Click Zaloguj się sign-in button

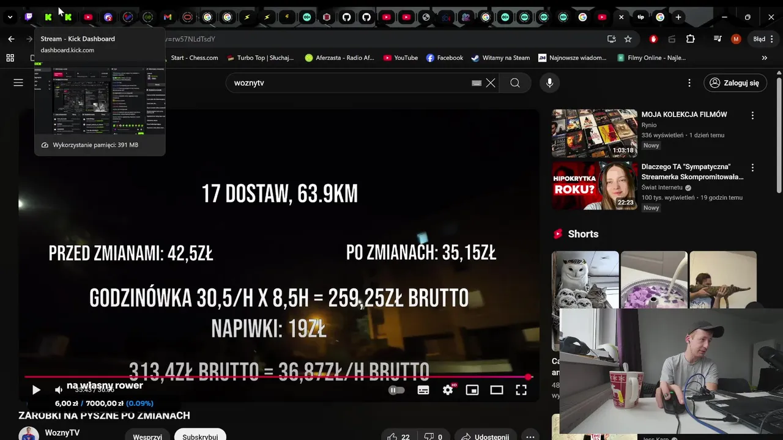(735, 82)
